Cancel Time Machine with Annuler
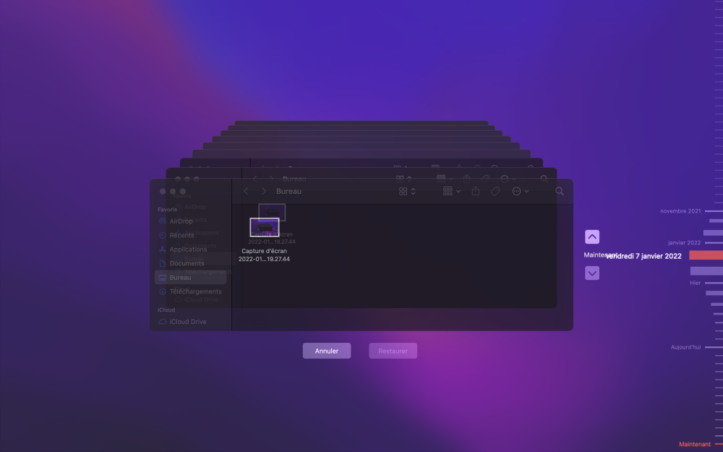This screenshot has height=452, width=723. tap(327, 351)
